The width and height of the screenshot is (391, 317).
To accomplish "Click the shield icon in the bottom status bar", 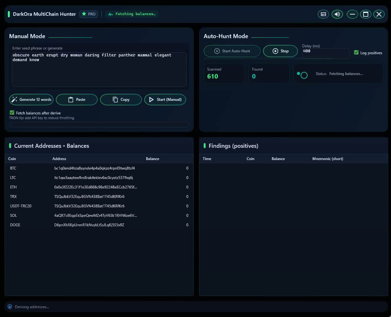I will (x=10, y=307).
